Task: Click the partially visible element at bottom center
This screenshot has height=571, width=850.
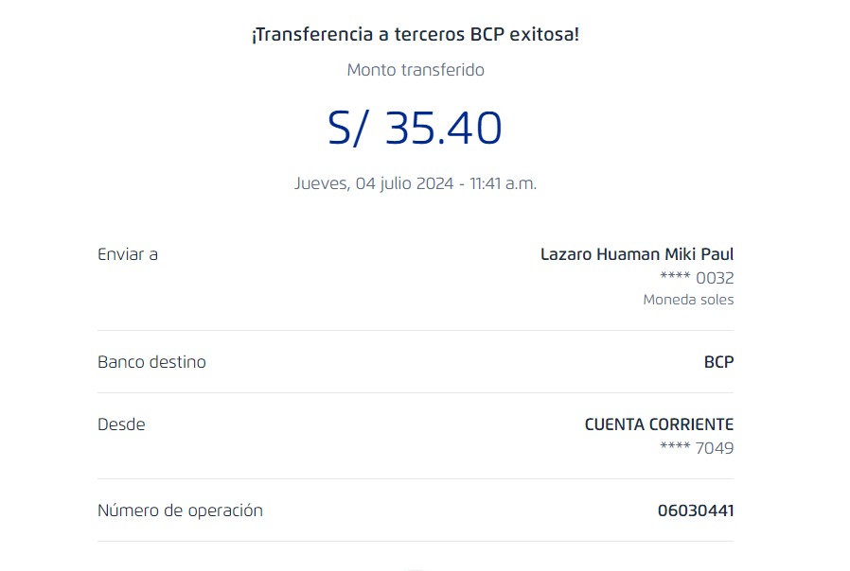Action: point(415,568)
